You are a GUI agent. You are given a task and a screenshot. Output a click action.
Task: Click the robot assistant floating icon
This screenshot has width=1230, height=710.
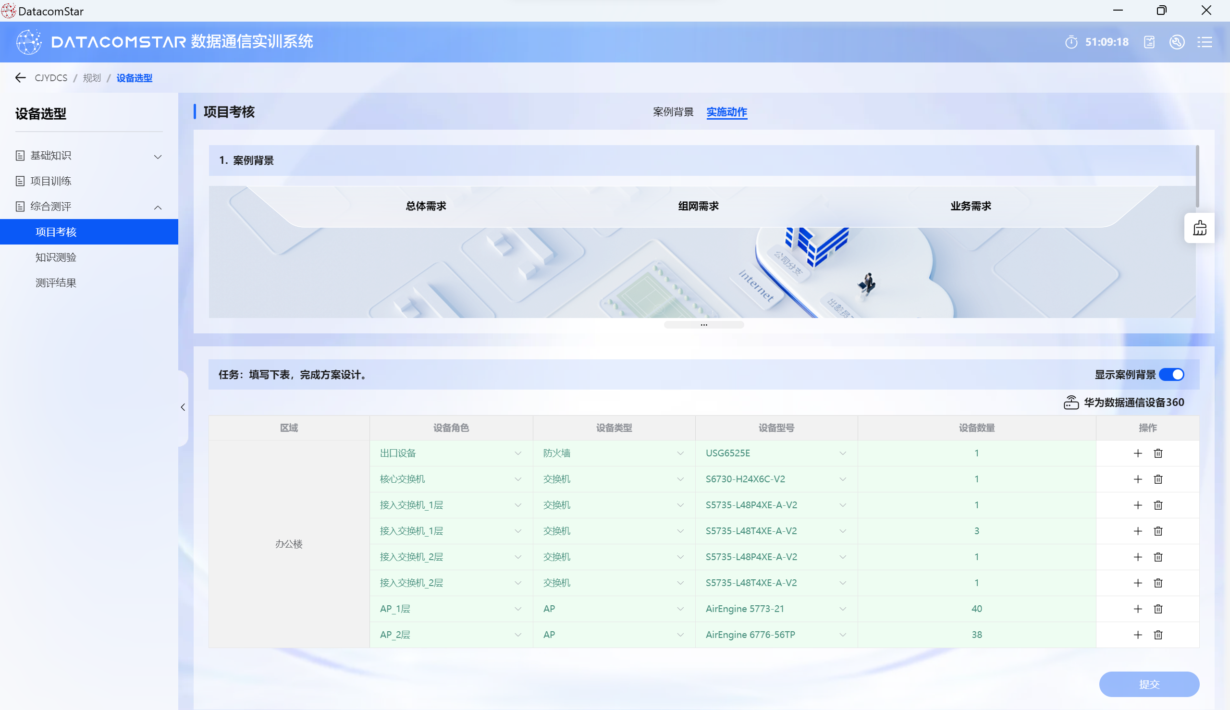click(1199, 228)
